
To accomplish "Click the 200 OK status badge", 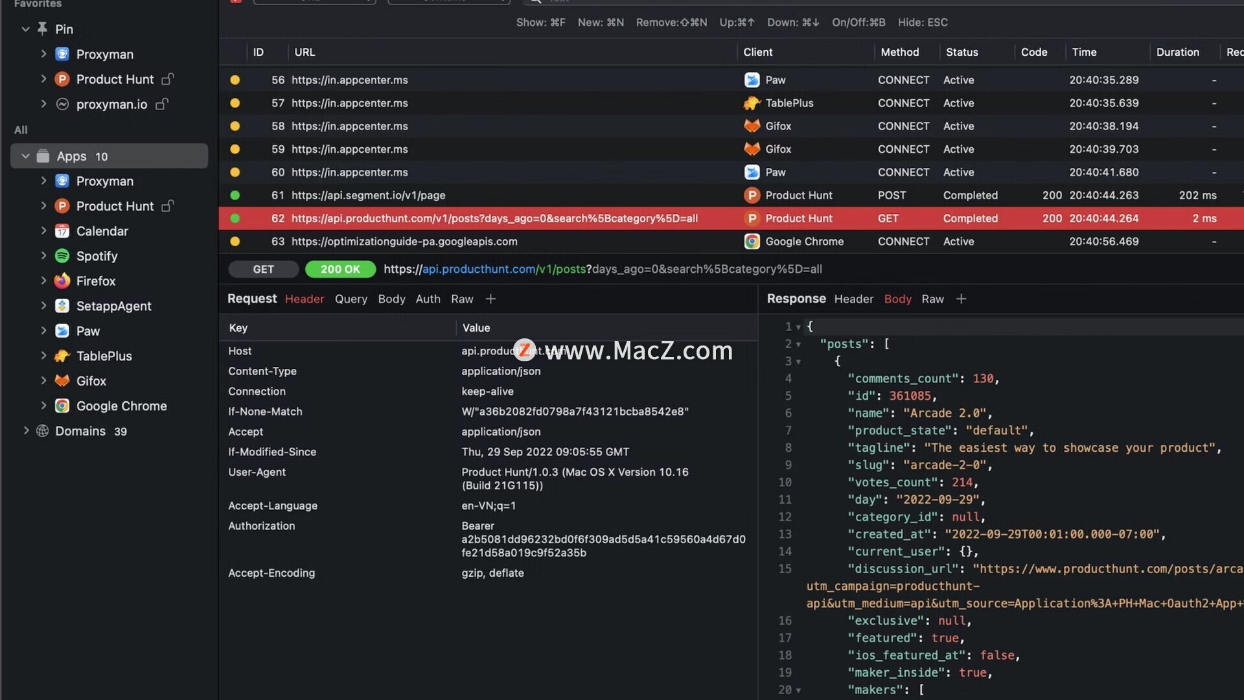I will (x=340, y=269).
